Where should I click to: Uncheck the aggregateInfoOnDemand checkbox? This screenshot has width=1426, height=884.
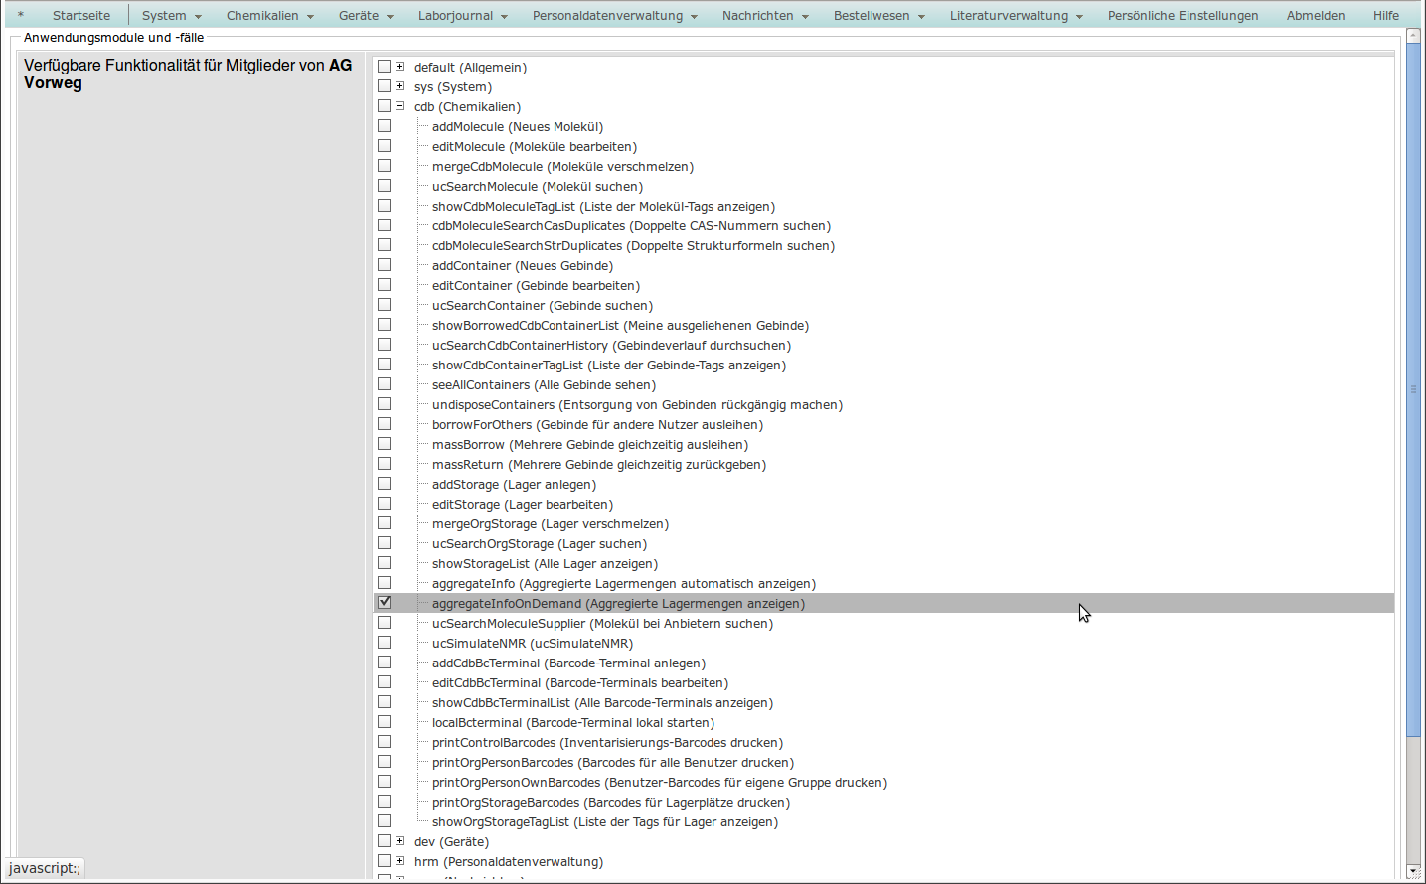tap(384, 603)
